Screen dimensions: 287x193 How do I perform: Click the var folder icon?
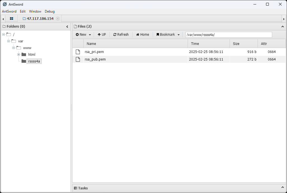click(x=14, y=41)
